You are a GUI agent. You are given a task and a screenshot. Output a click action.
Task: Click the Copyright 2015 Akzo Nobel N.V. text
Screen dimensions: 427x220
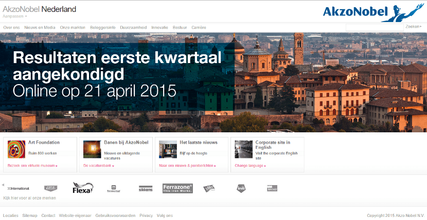396,215
